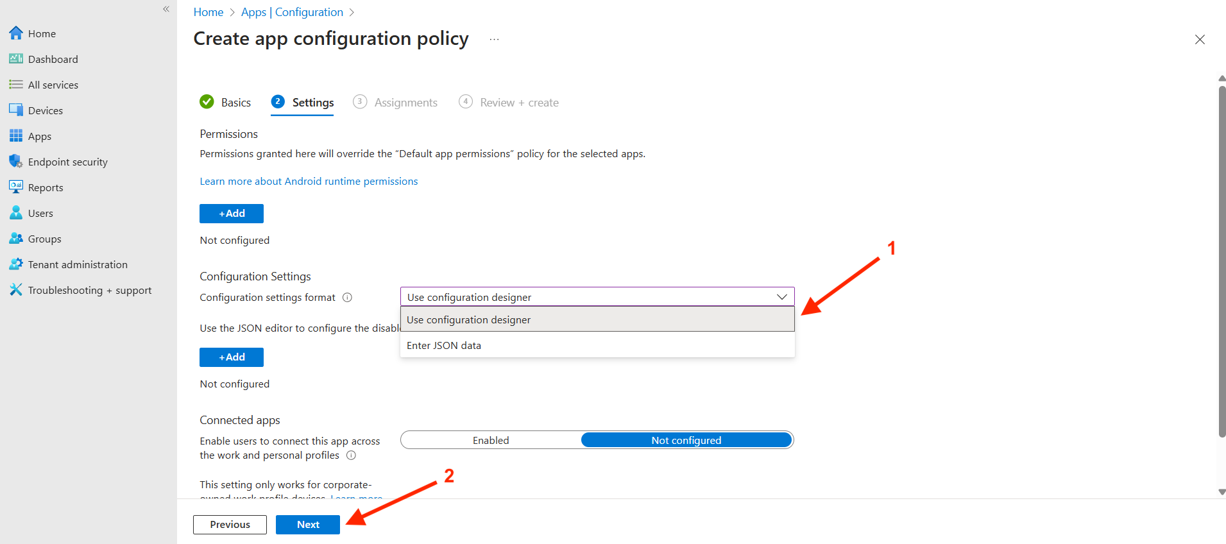
Task: Select Not configured for Connected apps
Action: [686, 440]
